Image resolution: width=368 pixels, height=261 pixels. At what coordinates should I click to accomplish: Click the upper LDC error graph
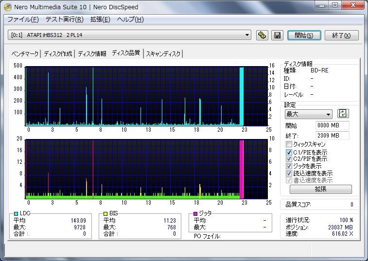pyautogui.click(x=146, y=96)
